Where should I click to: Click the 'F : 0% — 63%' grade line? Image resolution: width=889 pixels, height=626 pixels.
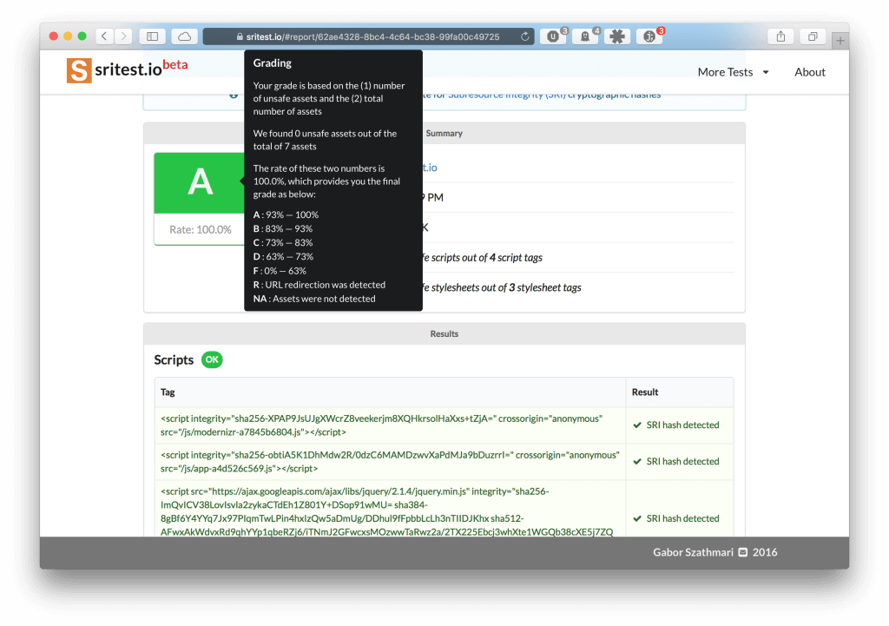tap(280, 271)
